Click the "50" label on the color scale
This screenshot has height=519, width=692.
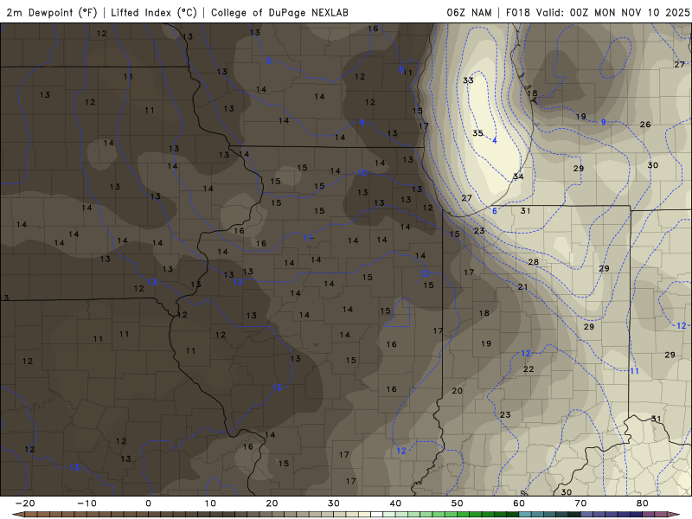(458, 503)
